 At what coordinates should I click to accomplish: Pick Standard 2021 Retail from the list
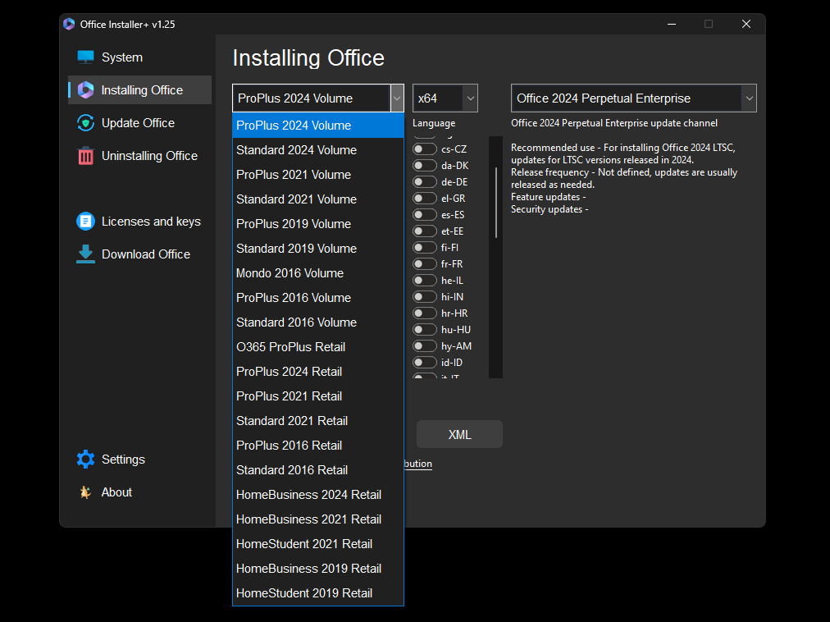coord(318,421)
